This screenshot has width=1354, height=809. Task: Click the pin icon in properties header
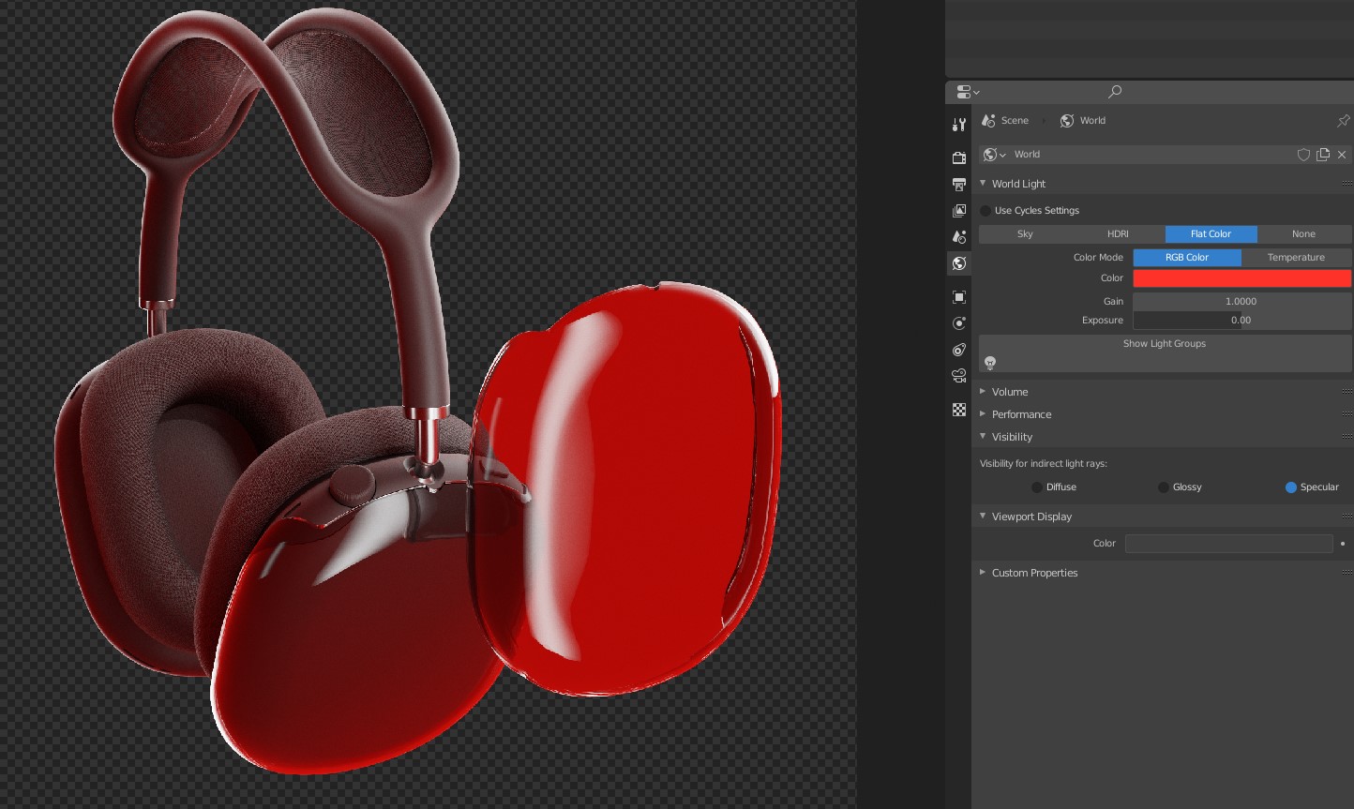1343,121
